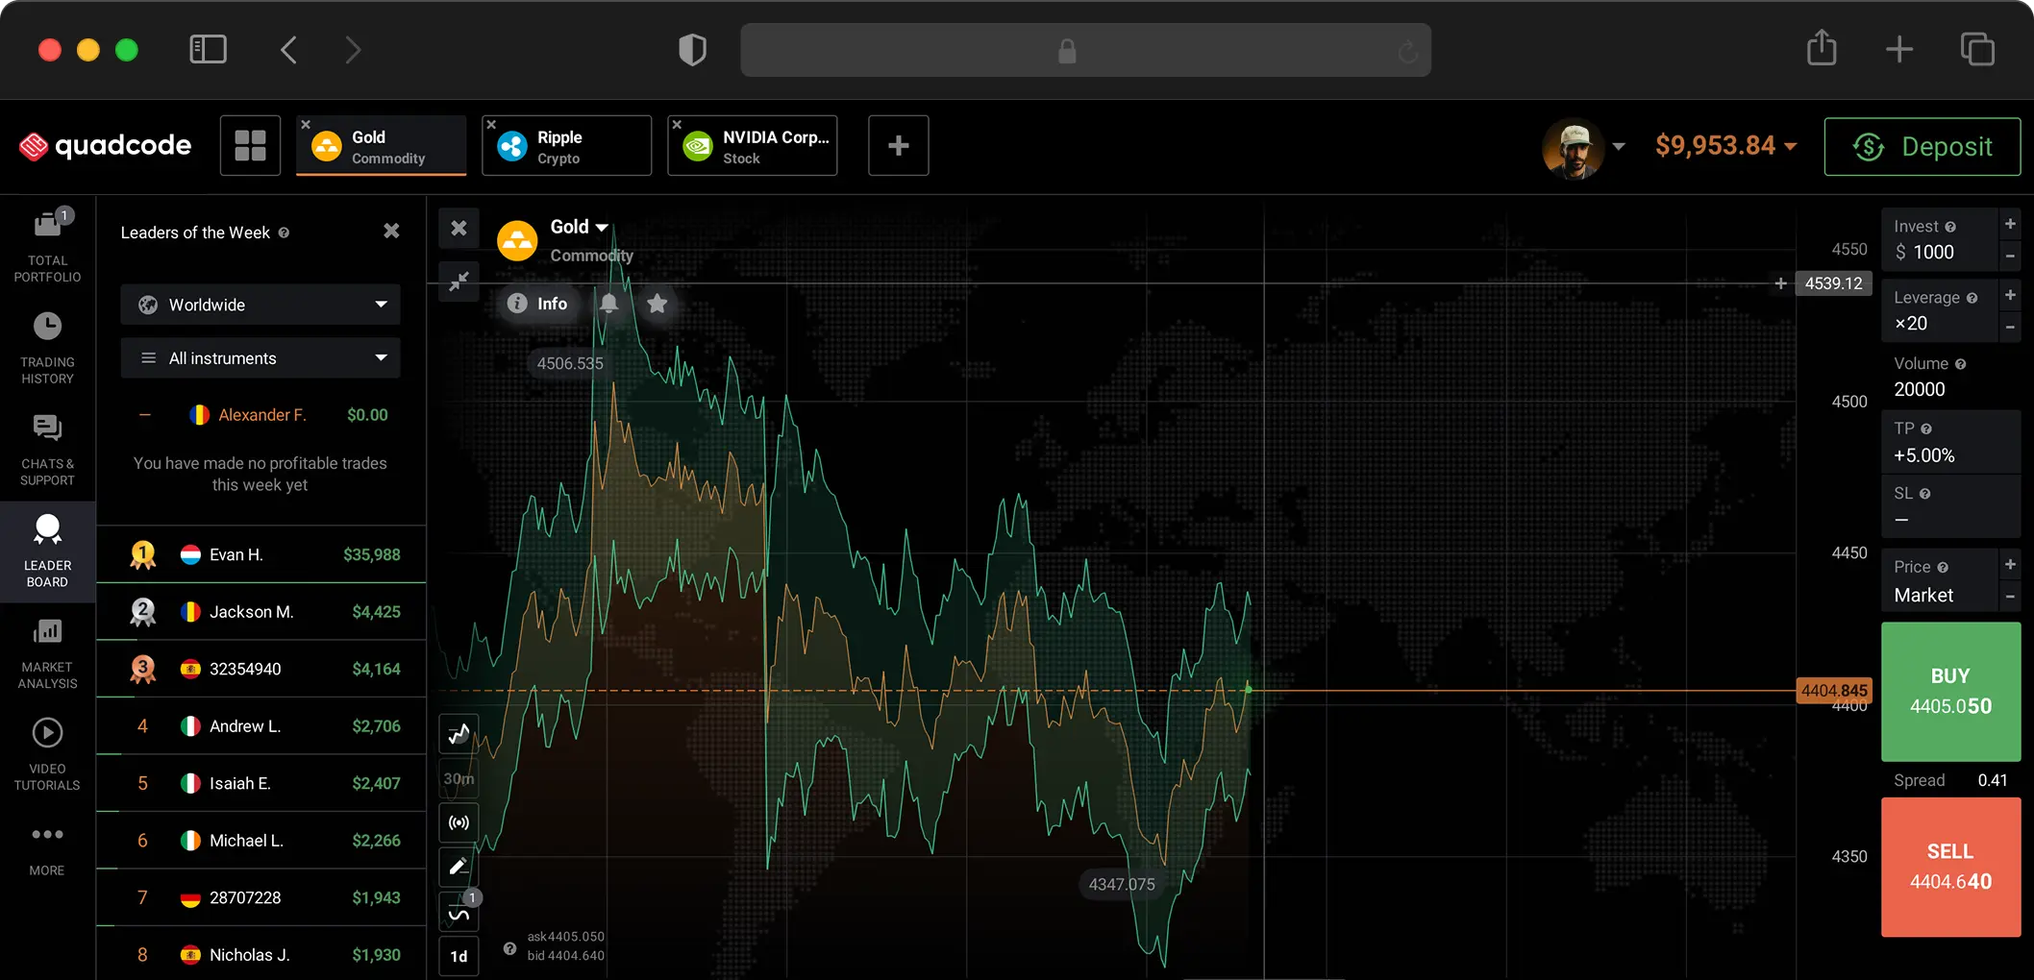Open the multi-chart grid layout button
Viewport: 2034px width, 980px height.
coord(250,145)
